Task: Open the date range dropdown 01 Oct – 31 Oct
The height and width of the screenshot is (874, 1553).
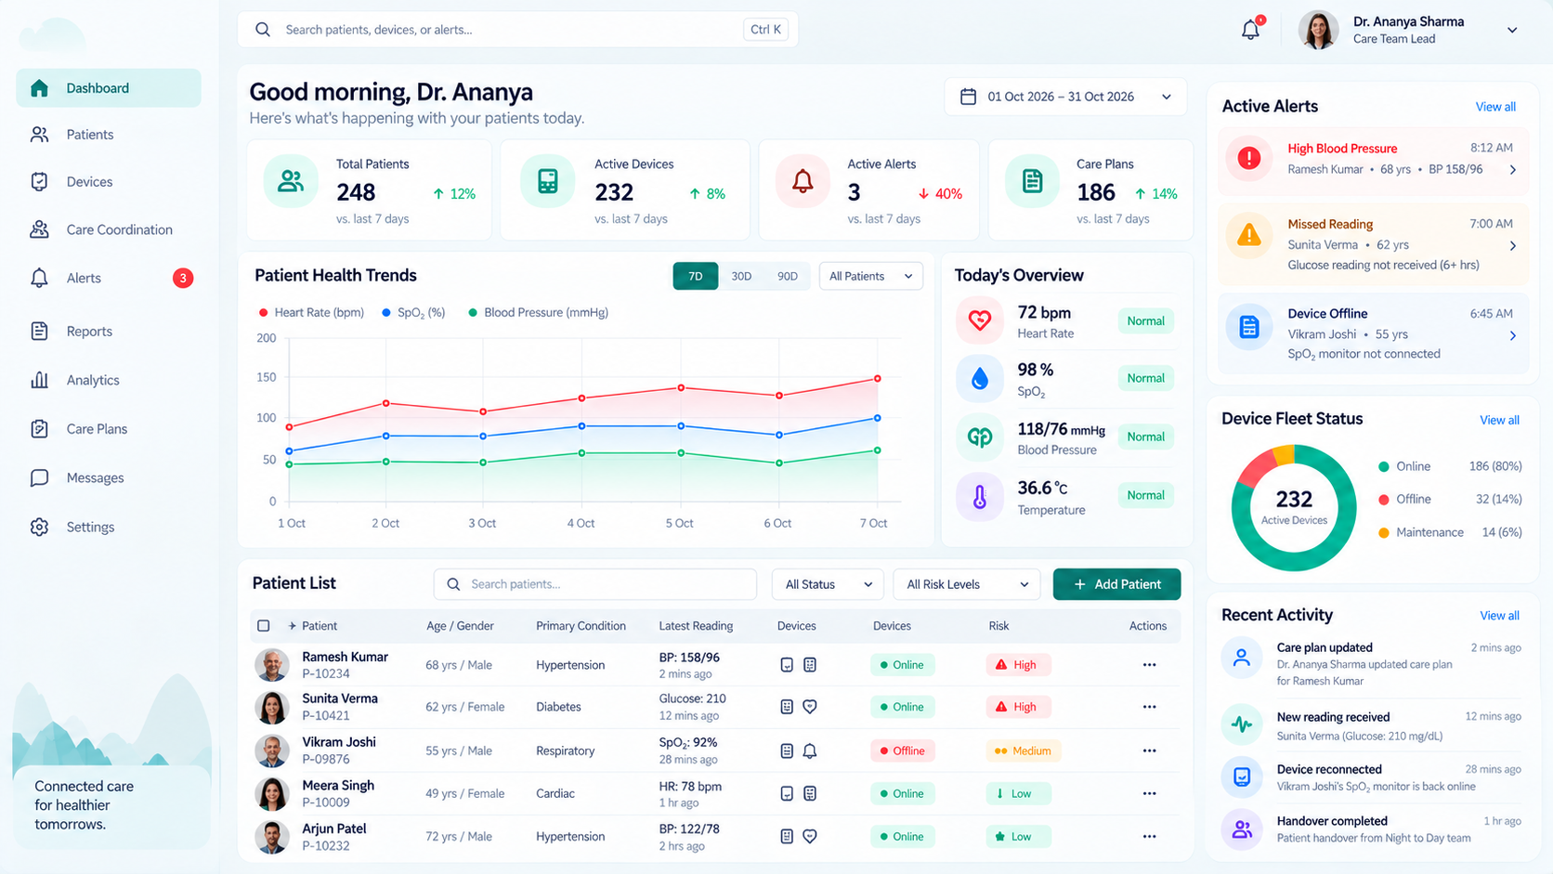Action: tap(1065, 97)
